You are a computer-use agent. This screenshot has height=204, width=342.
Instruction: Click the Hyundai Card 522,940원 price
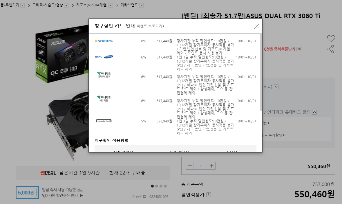pyautogui.click(x=164, y=121)
